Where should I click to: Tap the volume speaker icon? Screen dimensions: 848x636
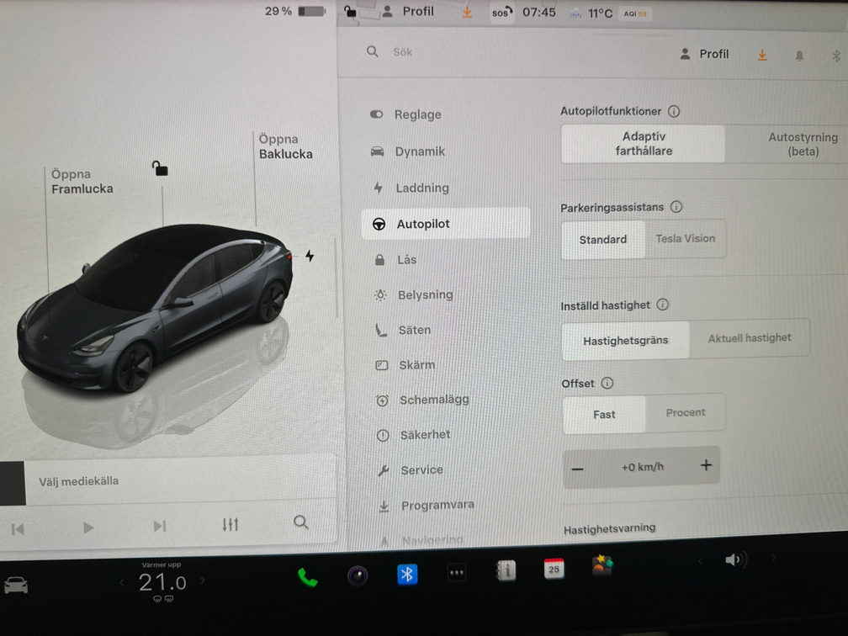735,560
